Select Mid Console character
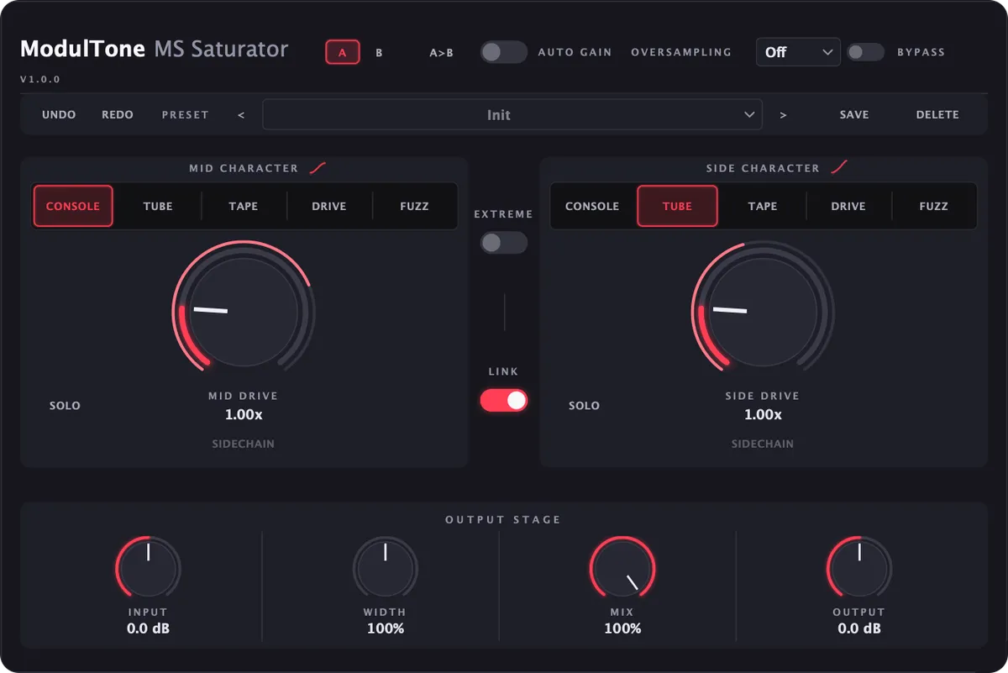Image resolution: width=1008 pixels, height=673 pixels. 73,206
